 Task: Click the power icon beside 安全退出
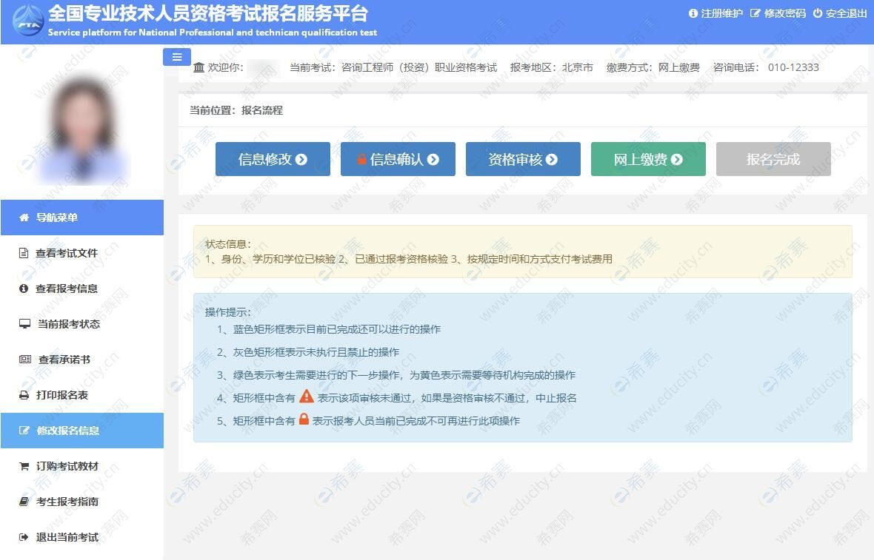[818, 13]
